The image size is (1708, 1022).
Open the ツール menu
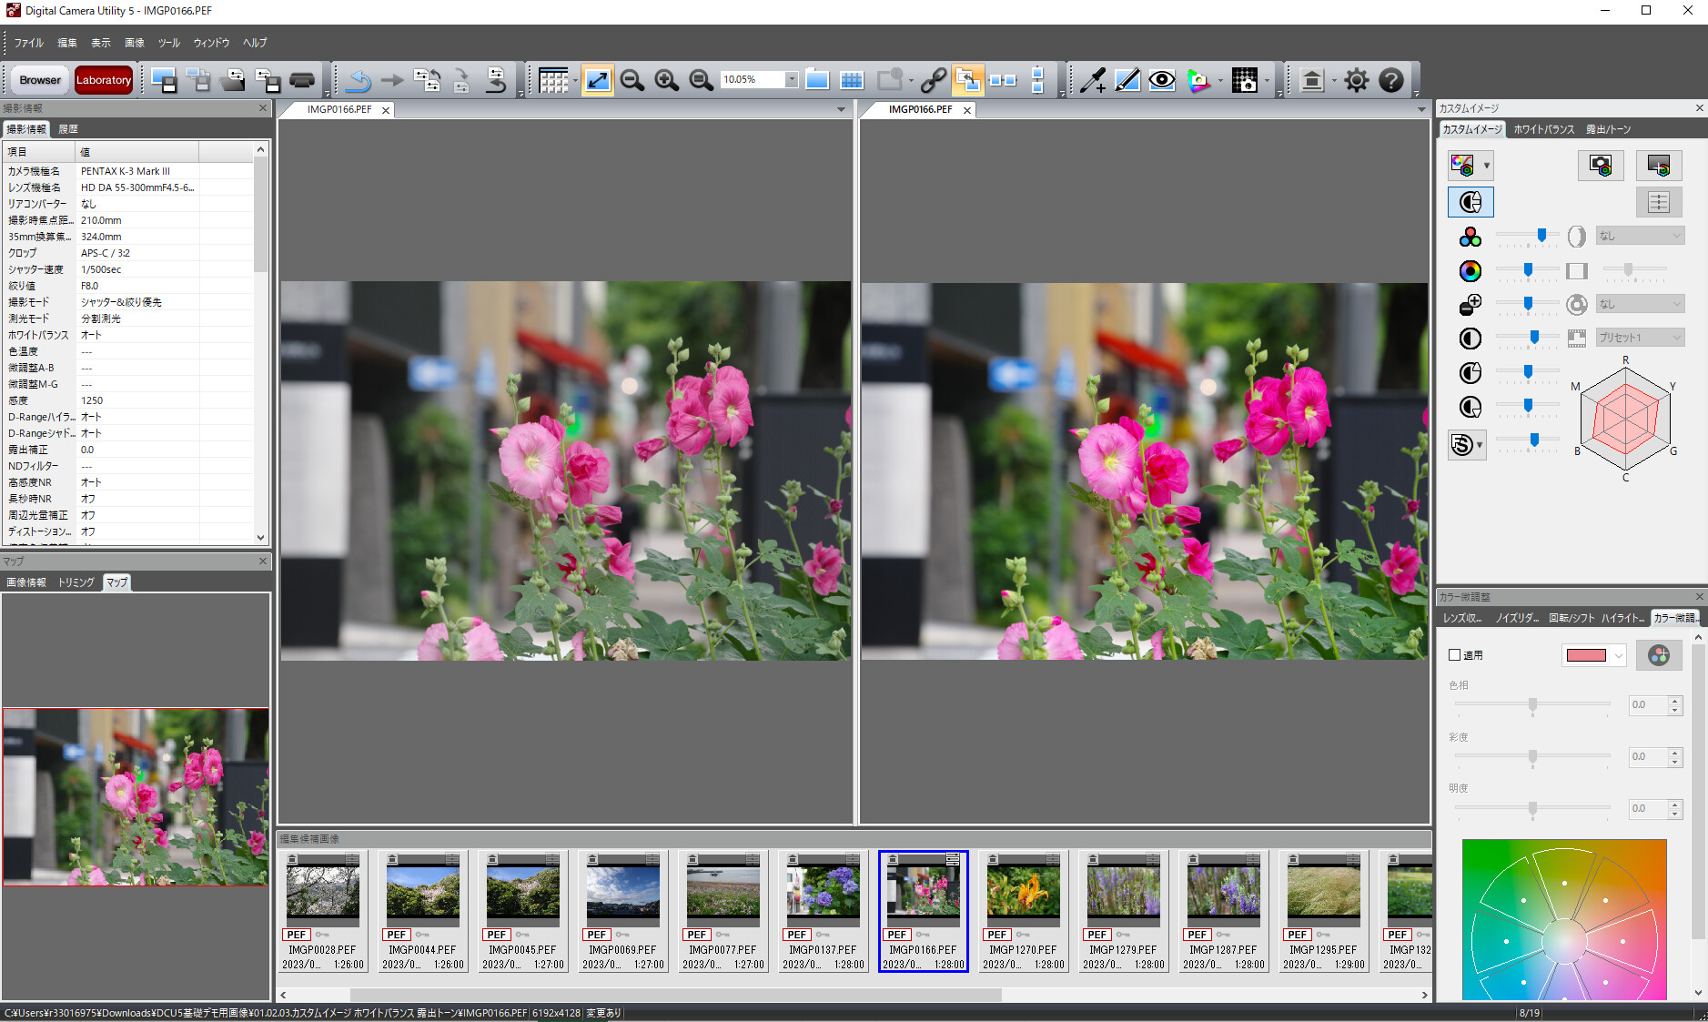[168, 43]
